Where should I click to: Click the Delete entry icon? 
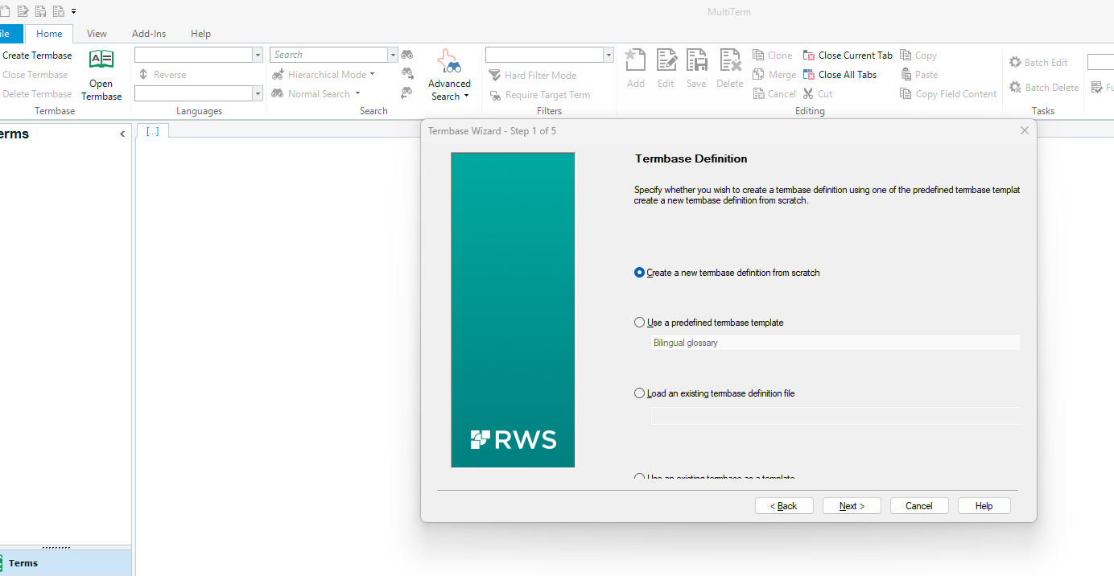(x=730, y=60)
